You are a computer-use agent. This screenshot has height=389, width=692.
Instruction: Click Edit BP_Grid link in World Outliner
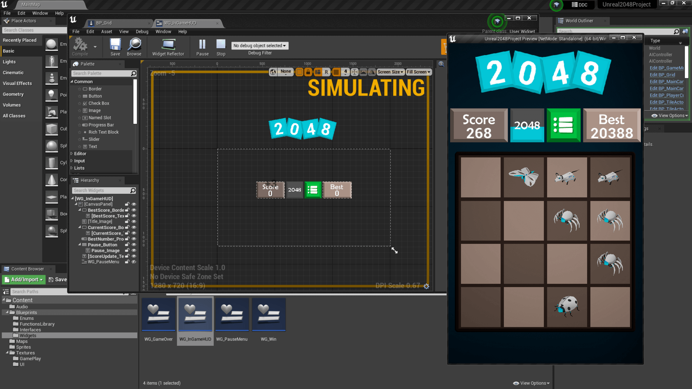[x=662, y=75]
